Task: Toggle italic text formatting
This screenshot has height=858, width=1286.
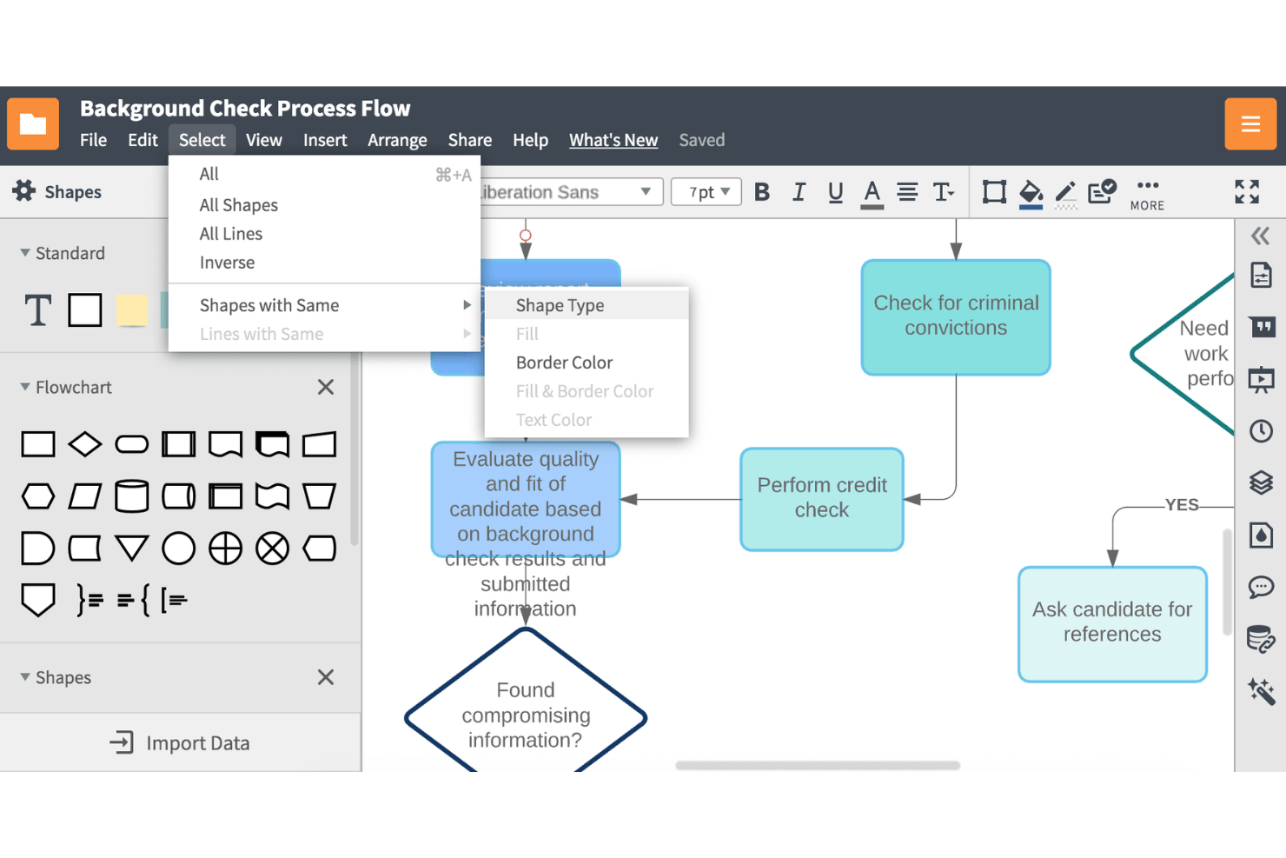Action: 799,192
